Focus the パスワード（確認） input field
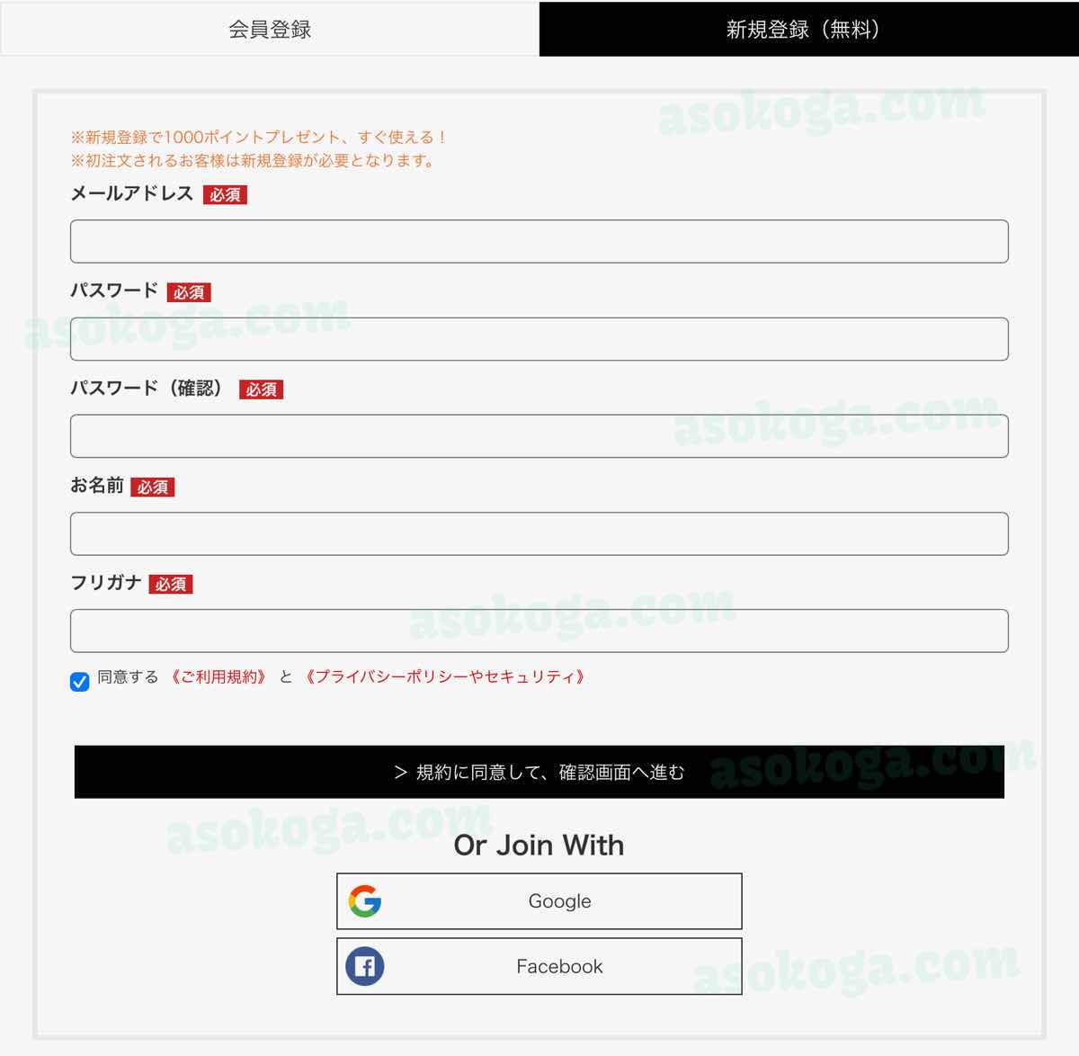 click(x=539, y=436)
